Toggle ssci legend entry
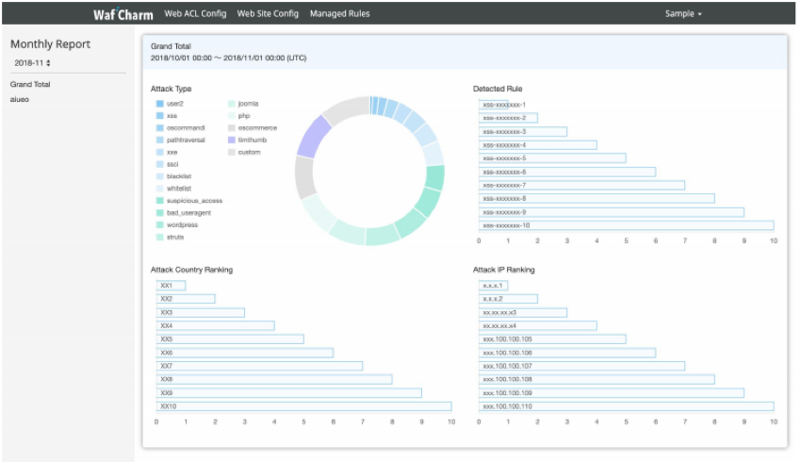 click(168, 164)
